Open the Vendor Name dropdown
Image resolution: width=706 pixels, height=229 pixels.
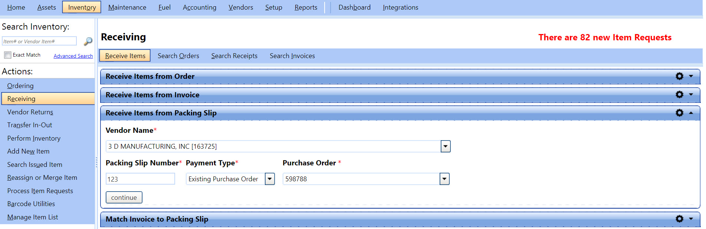coord(445,147)
